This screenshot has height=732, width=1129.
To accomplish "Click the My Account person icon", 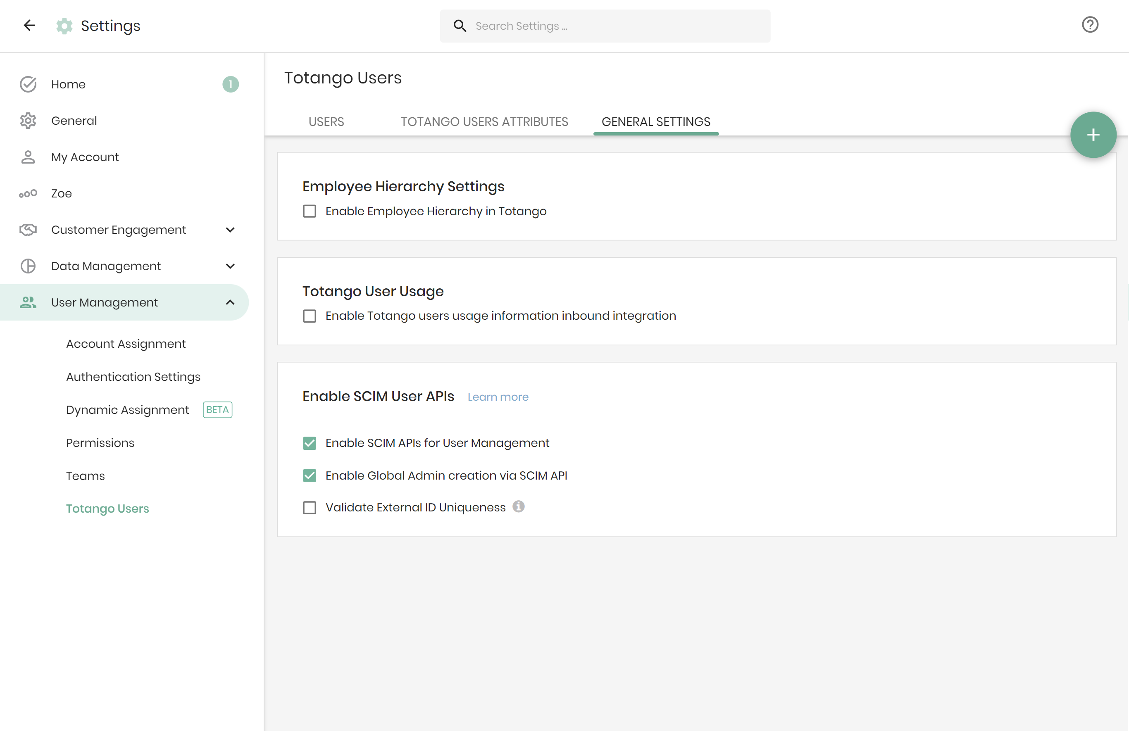I will 28,157.
